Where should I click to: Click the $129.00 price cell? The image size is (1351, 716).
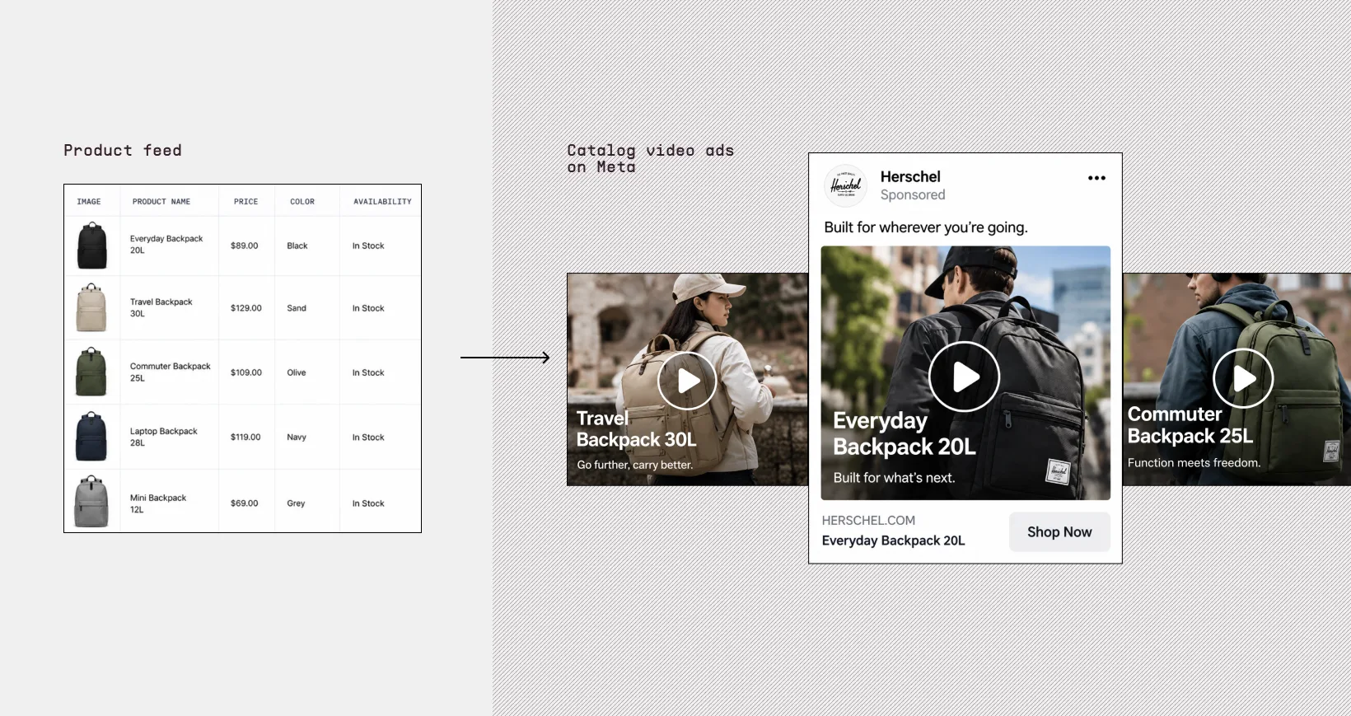[x=246, y=308]
